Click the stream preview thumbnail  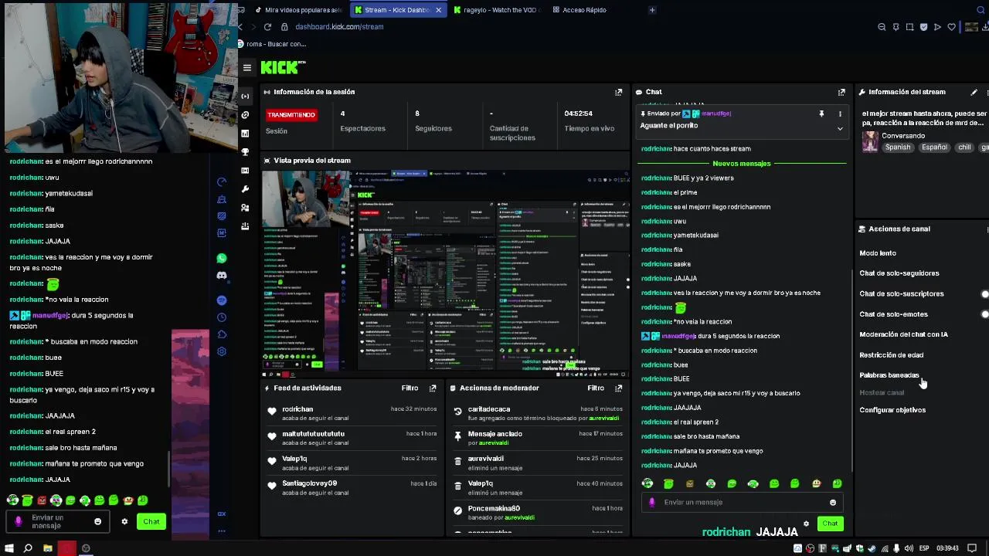point(445,272)
